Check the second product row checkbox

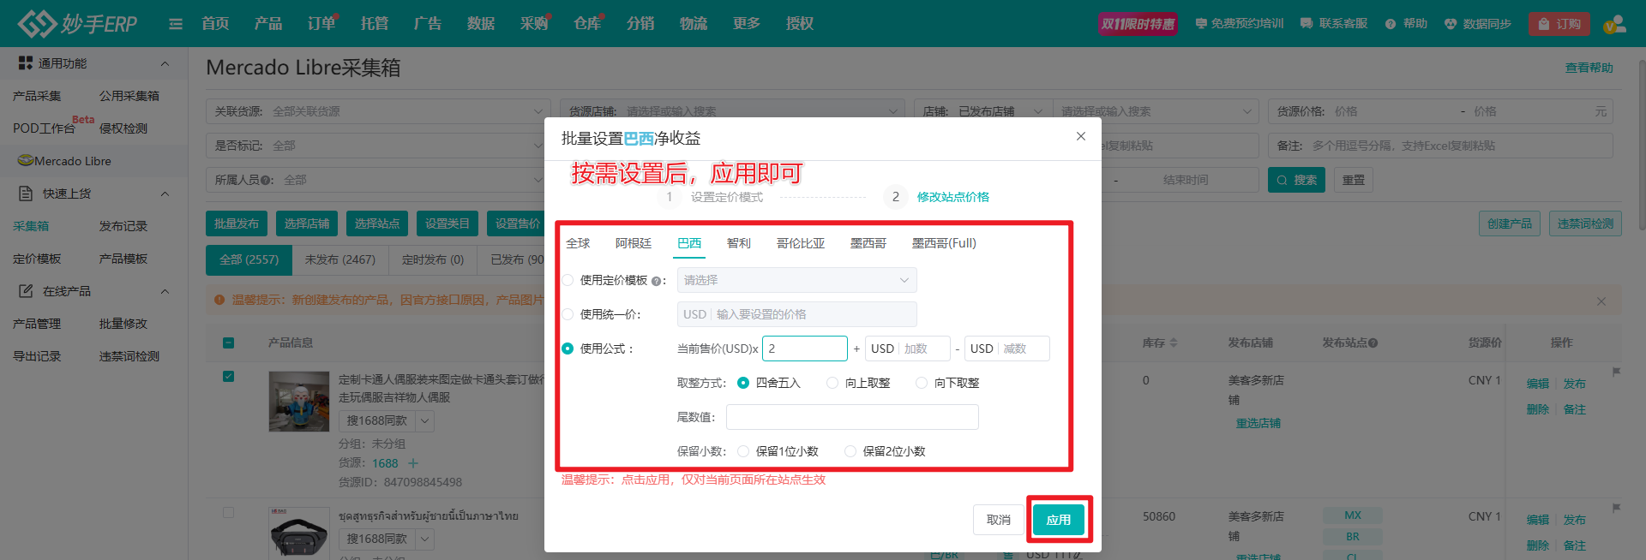228,513
